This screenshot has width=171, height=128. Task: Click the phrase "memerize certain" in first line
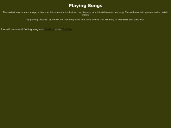click(x=159, y=12)
